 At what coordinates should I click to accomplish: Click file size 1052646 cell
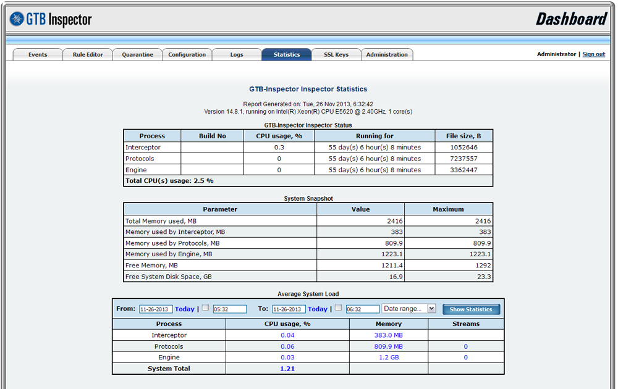click(x=464, y=147)
